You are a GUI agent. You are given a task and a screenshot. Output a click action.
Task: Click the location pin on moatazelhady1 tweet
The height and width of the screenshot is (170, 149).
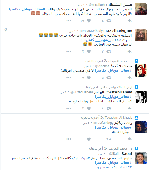[6, 30]
